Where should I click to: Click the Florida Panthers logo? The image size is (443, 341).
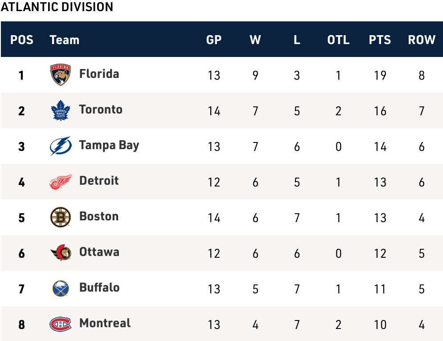[61, 75]
